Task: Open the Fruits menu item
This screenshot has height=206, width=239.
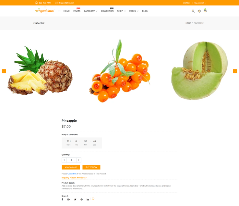Action: 77,11
